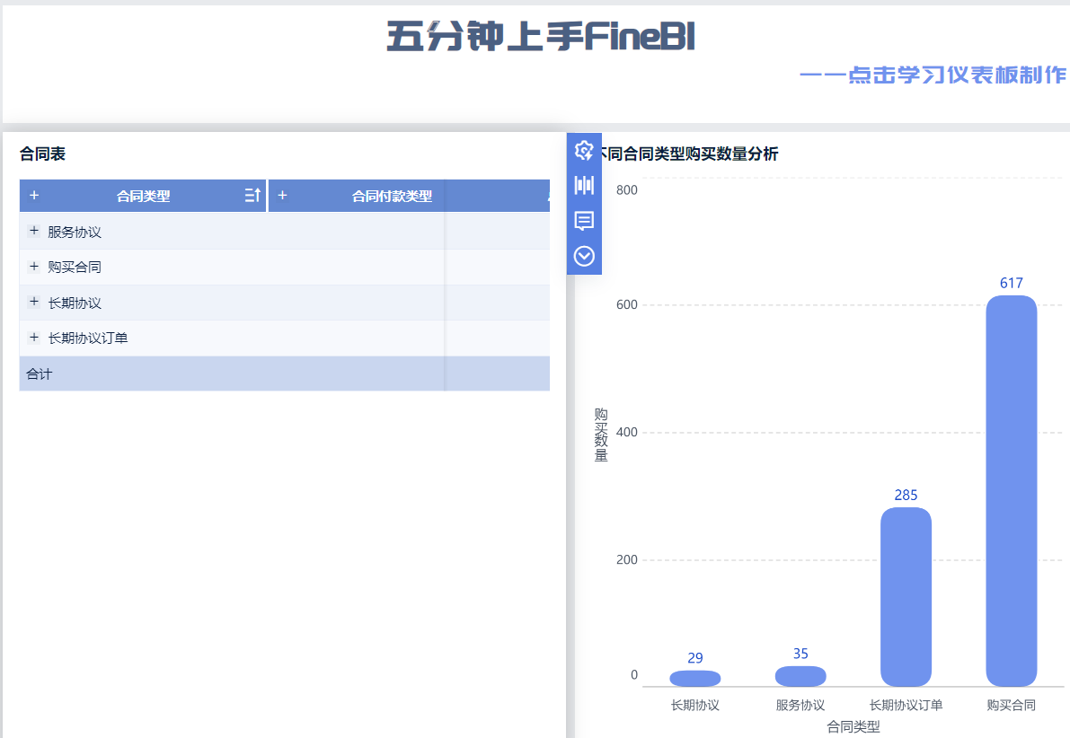Click the 285 data label
The height and width of the screenshot is (738, 1070).
[x=906, y=496]
